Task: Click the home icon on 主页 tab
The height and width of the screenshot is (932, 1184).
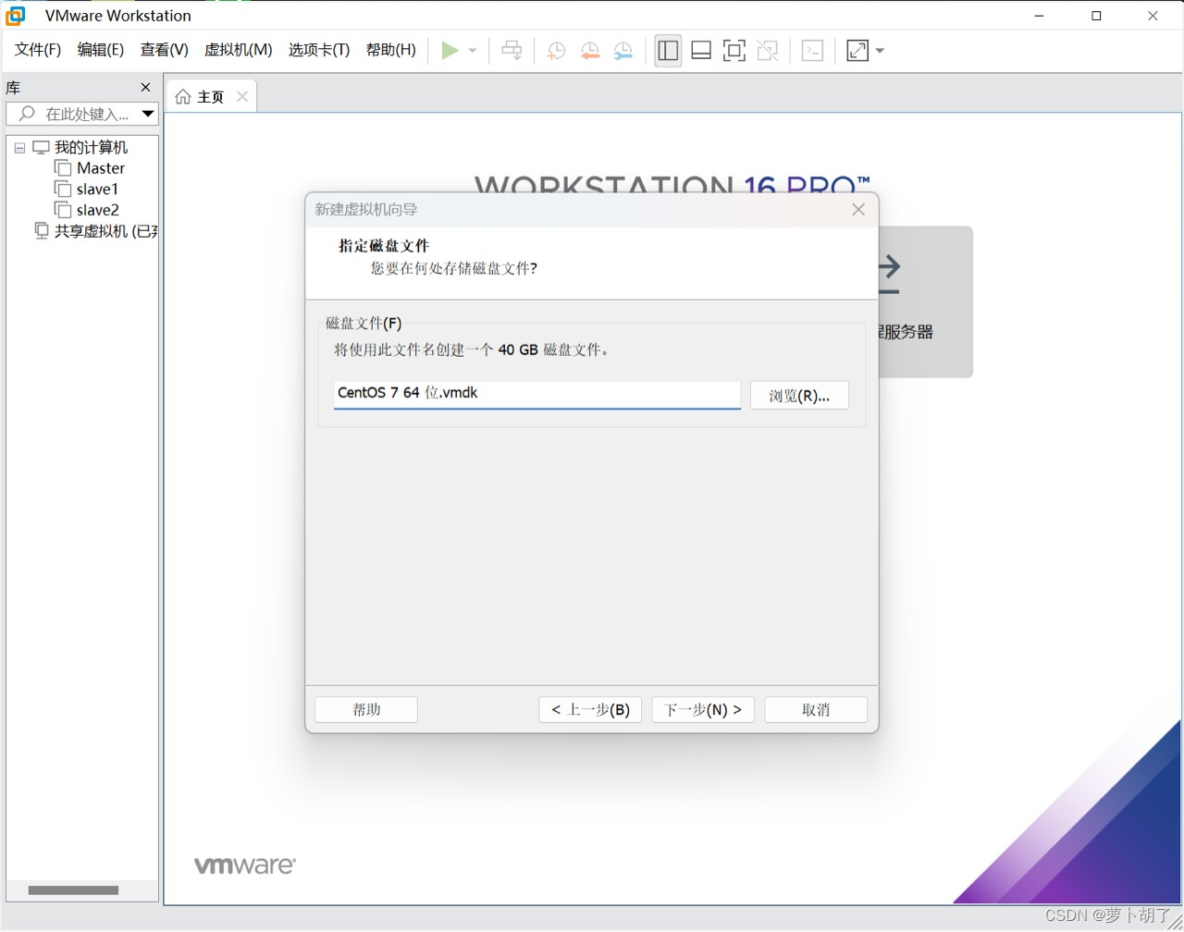Action: click(183, 97)
